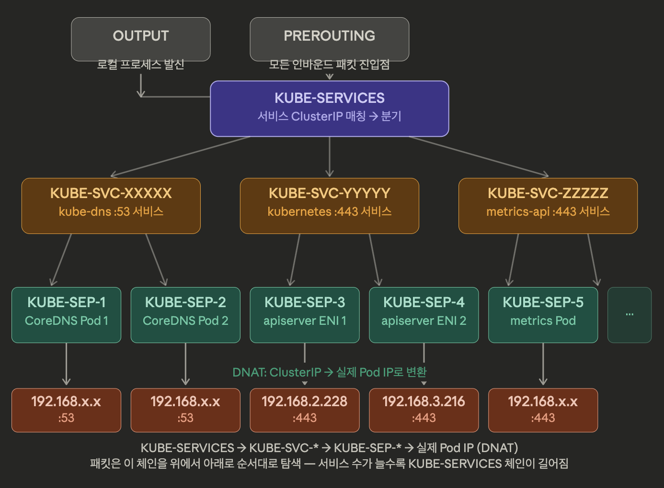This screenshot has height=488, width=664.
Task: Select KUBE-SEP-4 apiserver ENI 2 box
Action: pyautogui.click(x=424, y=315)
